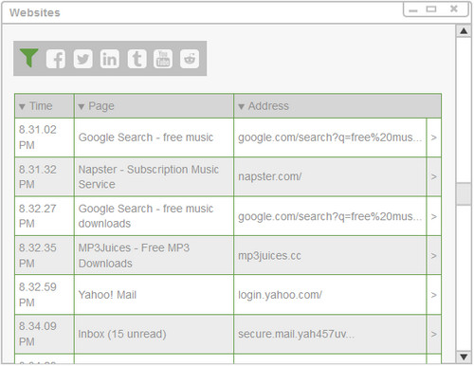Click the 8.32.59 PM time cell
474x366 pixels.
point(45,295)
